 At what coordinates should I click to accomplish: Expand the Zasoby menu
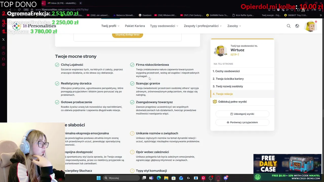click(x=234, y=26)
